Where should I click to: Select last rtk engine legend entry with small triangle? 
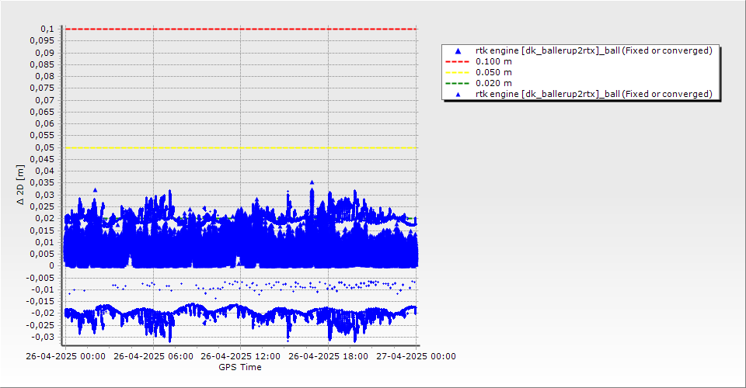tap(584, 94)
